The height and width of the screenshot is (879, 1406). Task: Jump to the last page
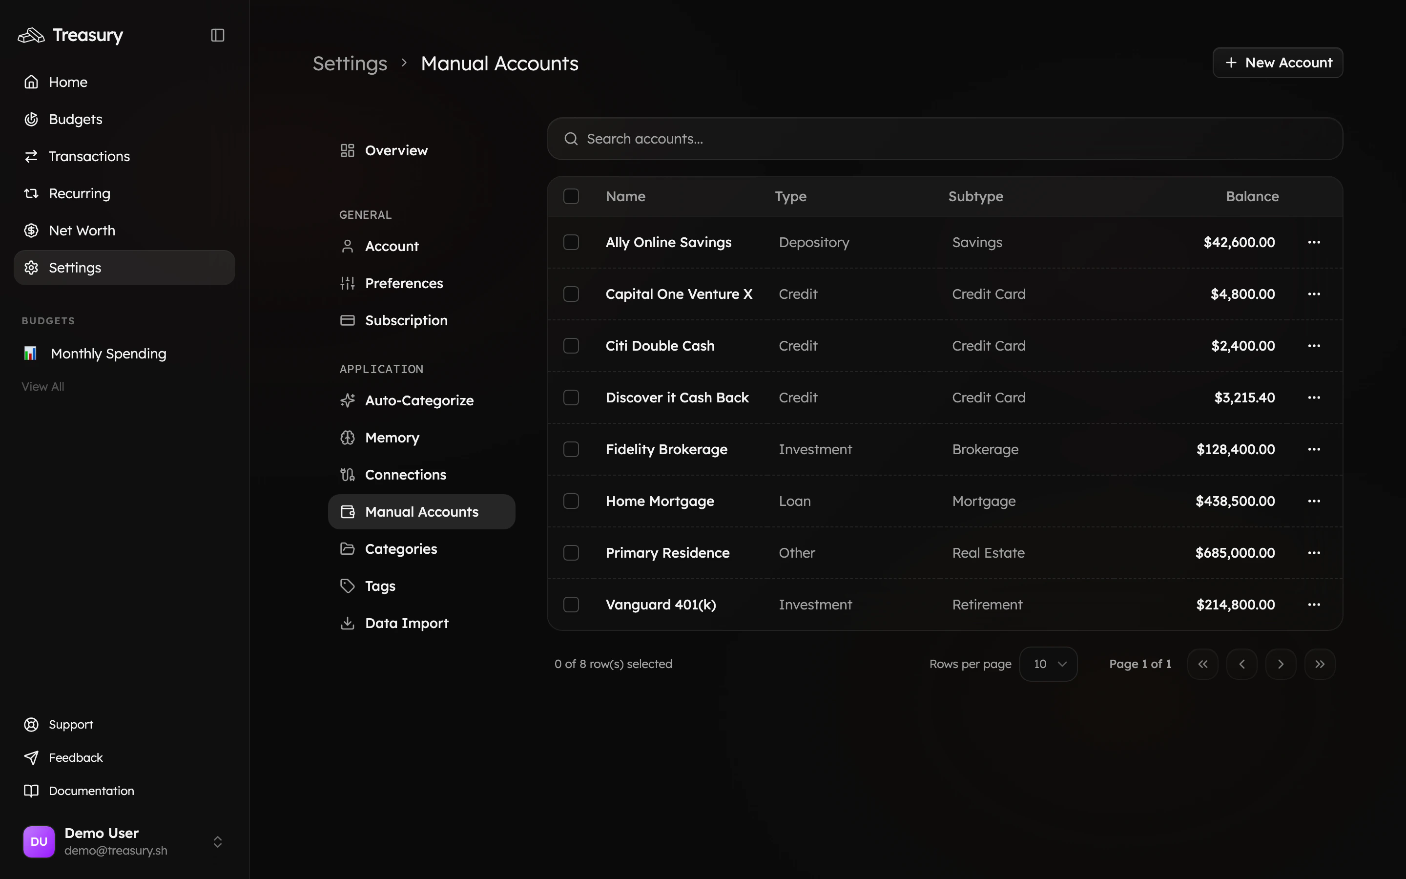(x=1320, y=664)
